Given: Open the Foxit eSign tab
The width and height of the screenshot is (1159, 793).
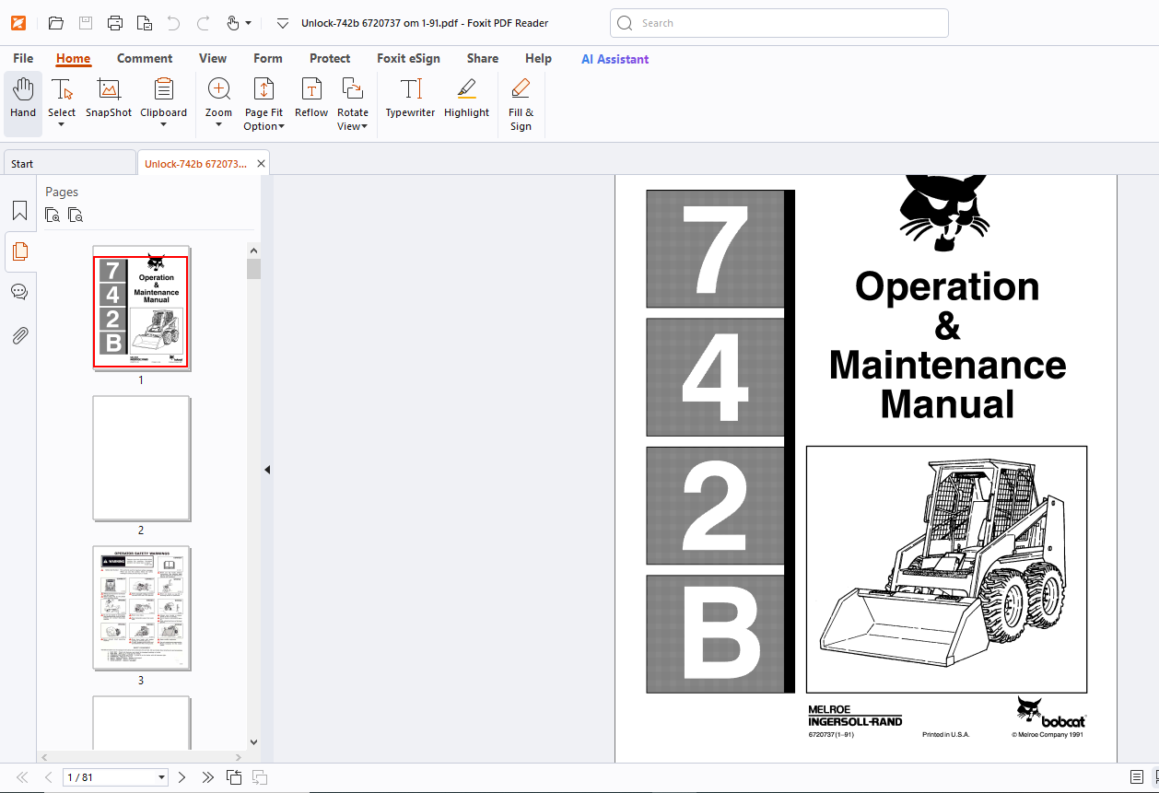Looking at the screenshot, I should click(408, 58).
